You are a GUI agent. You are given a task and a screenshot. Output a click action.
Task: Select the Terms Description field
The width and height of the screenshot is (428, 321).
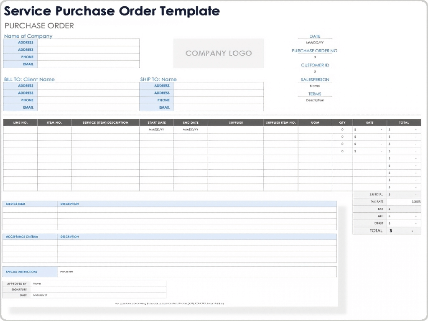pos(315,100)
